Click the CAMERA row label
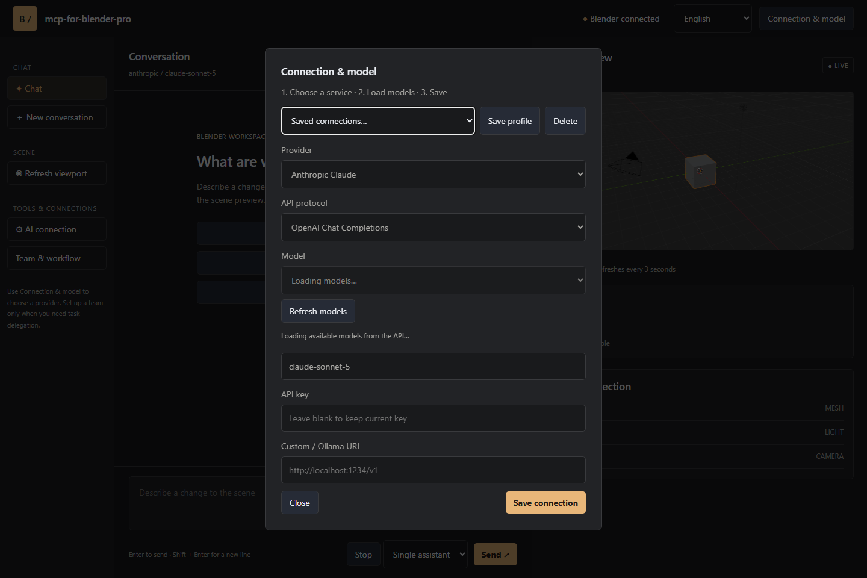Image resolution: width=867 pixels, height=578 pixels. (x=830, y=456)
